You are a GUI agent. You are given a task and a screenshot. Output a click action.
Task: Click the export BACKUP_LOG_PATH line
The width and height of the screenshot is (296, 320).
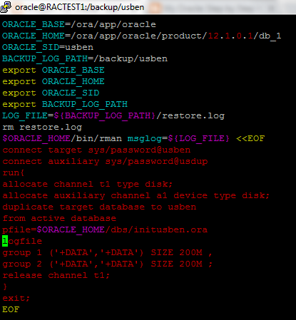(x=65, y=104)
